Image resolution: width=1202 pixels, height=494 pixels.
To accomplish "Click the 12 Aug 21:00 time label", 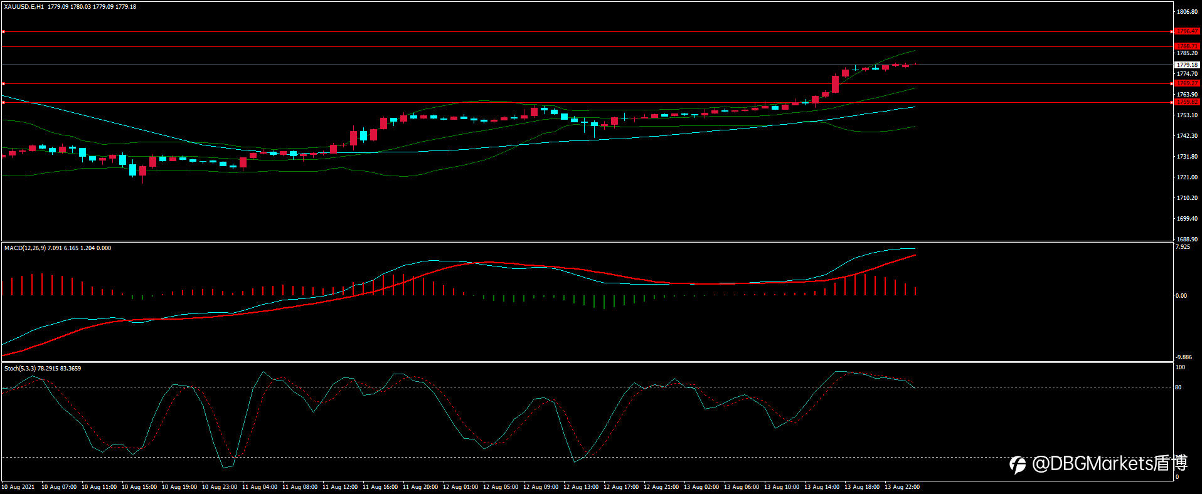I will (x=661, y=487).
